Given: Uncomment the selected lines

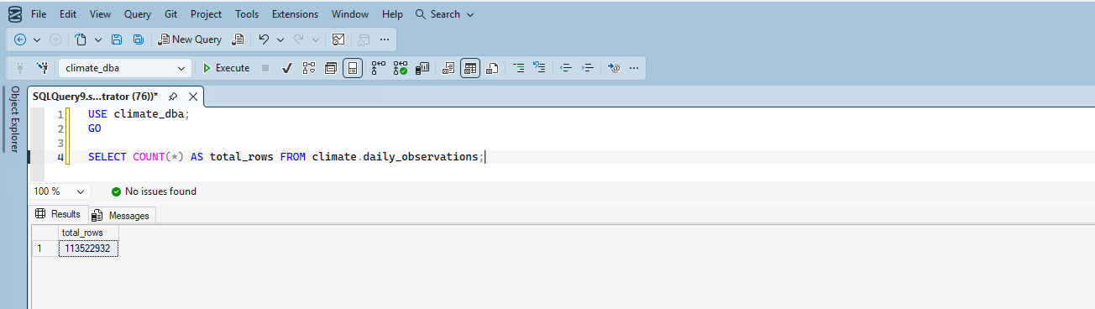Looking at the screenshot, I should coord(540,68).
